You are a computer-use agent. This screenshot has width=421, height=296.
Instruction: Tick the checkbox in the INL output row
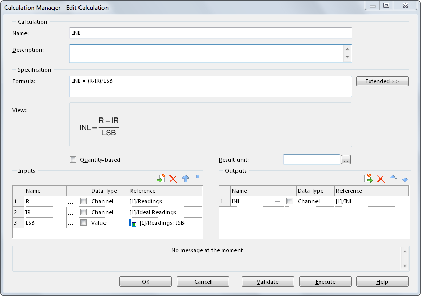[290, 201]
